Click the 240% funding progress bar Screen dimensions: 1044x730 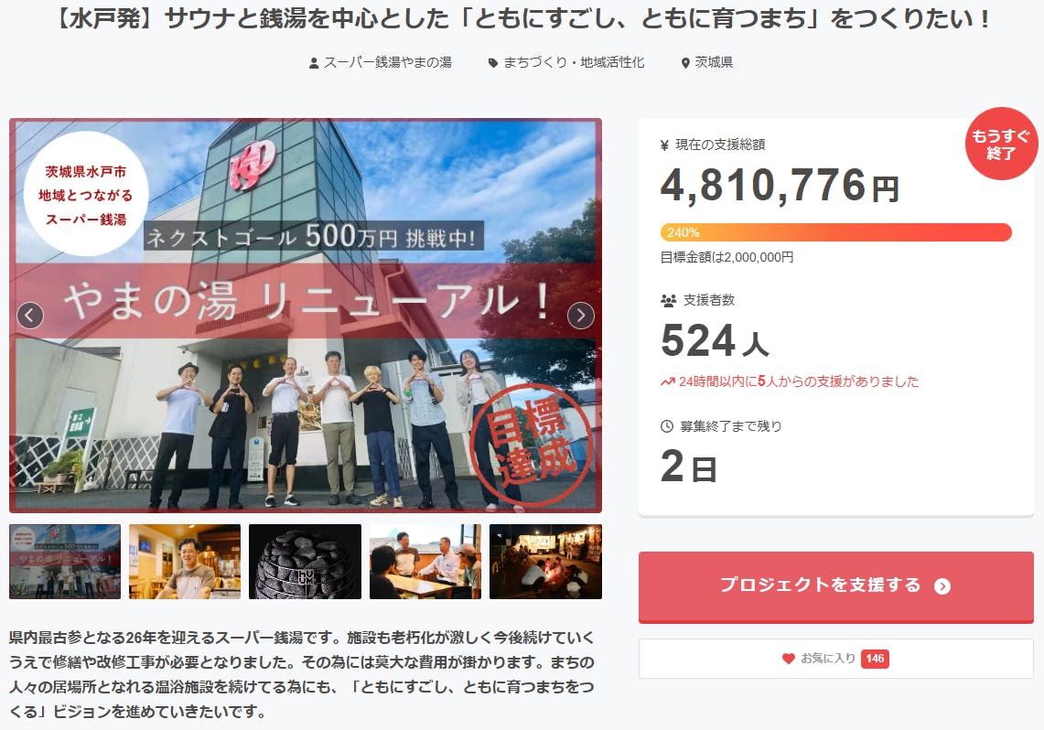coord(835,232)
